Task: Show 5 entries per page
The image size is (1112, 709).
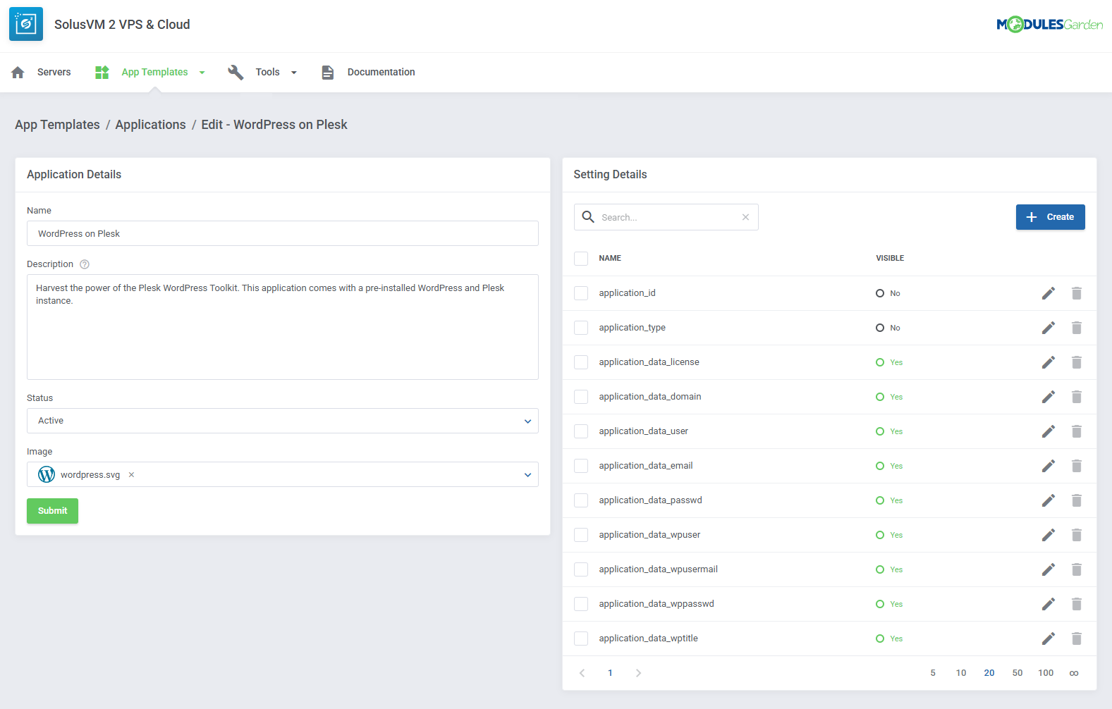Action: coord(933,673)
